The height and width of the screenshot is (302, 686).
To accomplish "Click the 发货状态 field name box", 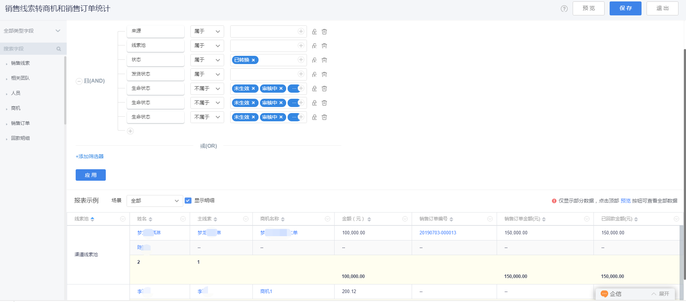I will click(x=156, y=74).
